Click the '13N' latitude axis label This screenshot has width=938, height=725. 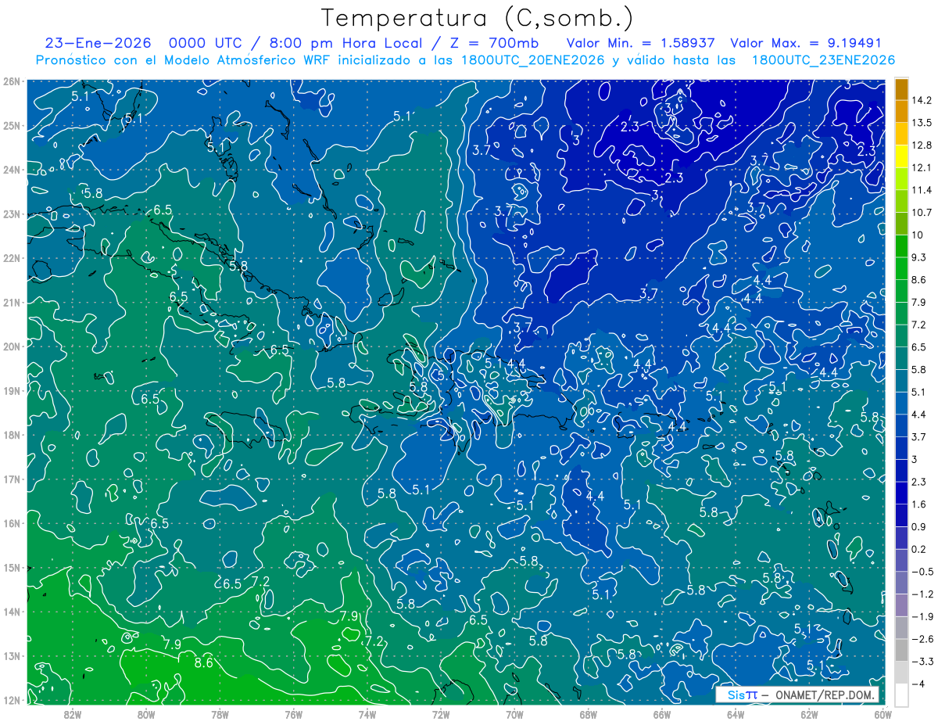tap(12, 656)
